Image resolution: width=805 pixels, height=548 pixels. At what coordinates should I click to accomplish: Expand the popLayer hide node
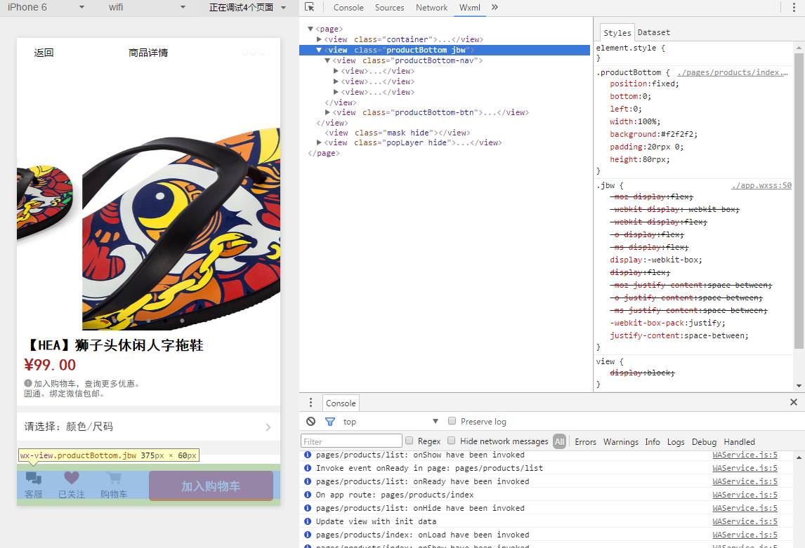[319, 142]
